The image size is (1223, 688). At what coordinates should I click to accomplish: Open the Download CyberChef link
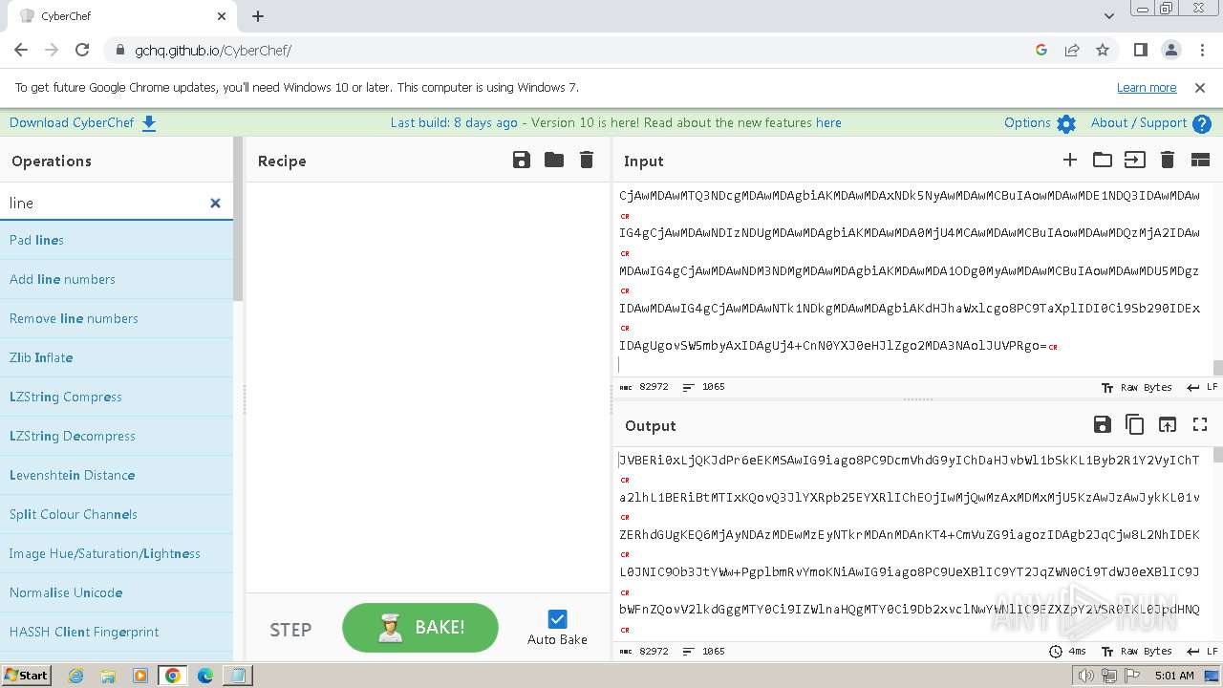coord(73,122)
